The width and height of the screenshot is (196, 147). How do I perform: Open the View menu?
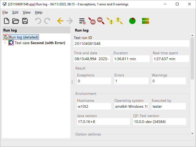pos(27,12)
